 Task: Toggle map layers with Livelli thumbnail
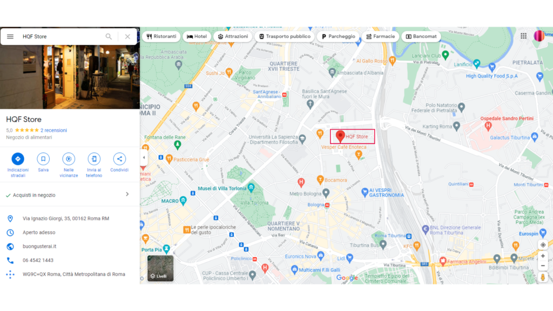160,268
